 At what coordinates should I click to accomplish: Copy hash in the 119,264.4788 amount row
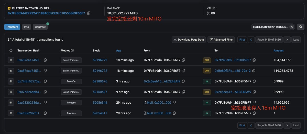(x=45, y=71)
